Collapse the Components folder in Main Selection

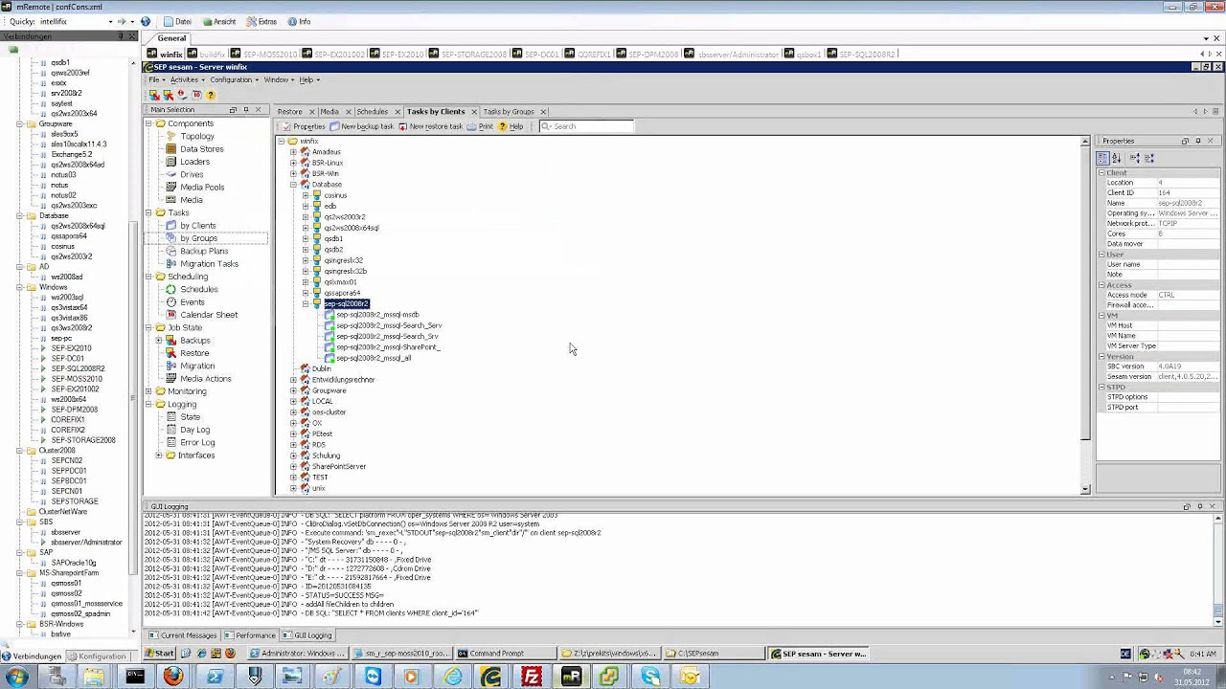[148, 123]
